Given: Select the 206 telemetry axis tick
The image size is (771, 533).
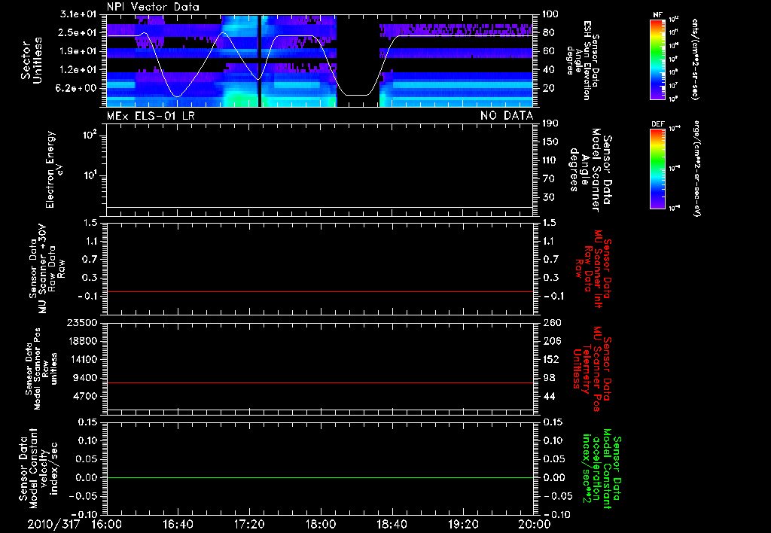Looking at the screenshot, I should tap(551, 341).
